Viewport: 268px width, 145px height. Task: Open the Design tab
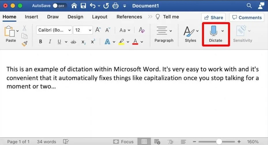75,17
